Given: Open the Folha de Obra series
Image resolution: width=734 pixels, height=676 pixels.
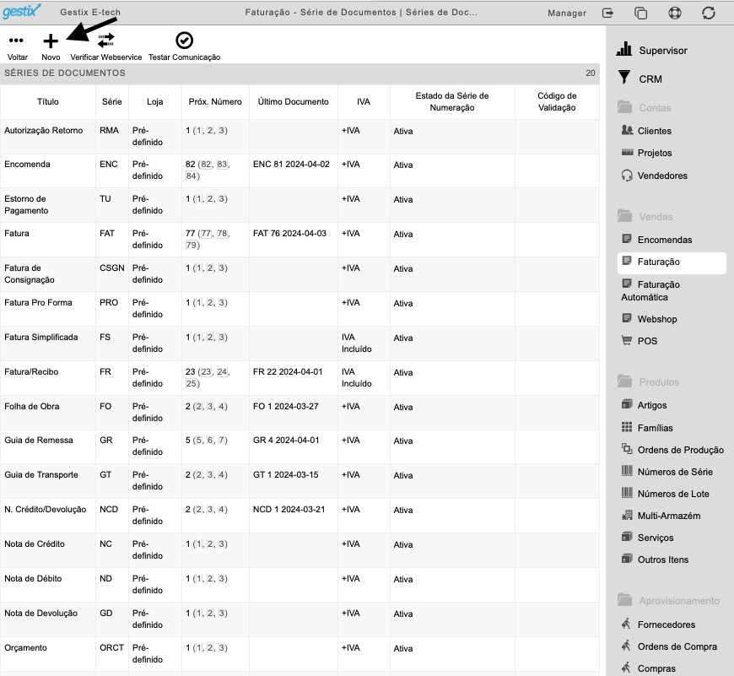Looking at the screenshot, I should coord(32,406).
